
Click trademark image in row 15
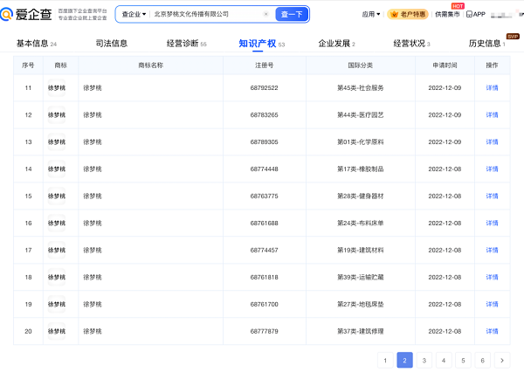[56, 196]
